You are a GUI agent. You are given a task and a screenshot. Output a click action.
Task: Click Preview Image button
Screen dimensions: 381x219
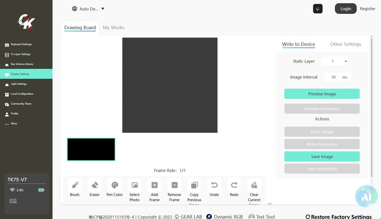click(322, 94)
